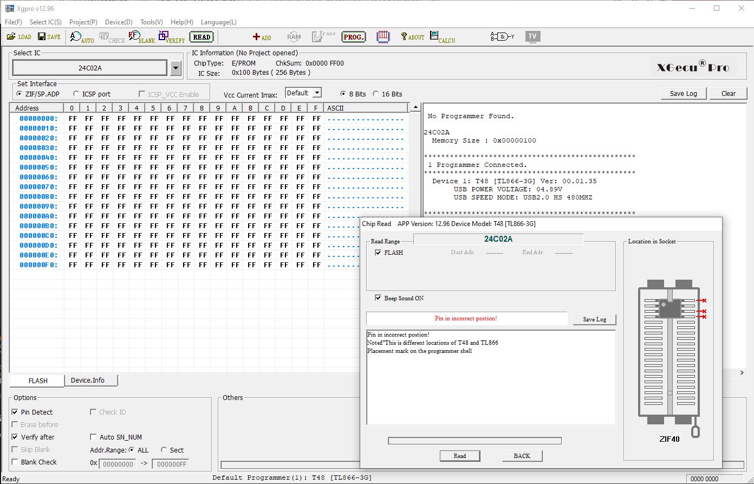Click the TV toolbar icon
754x484 pixels.
[532, 37]
